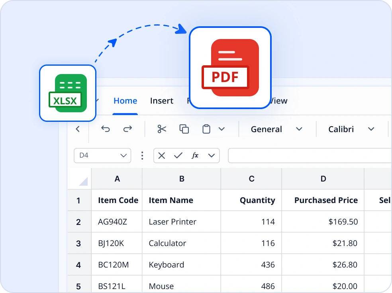Click the Paste icon
The height and width of the screenshot is (293, 392).
coord(206,129)
